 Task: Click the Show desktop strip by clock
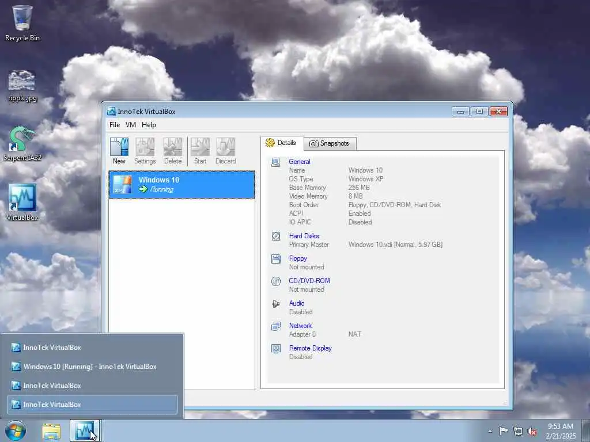click(587, 431)
